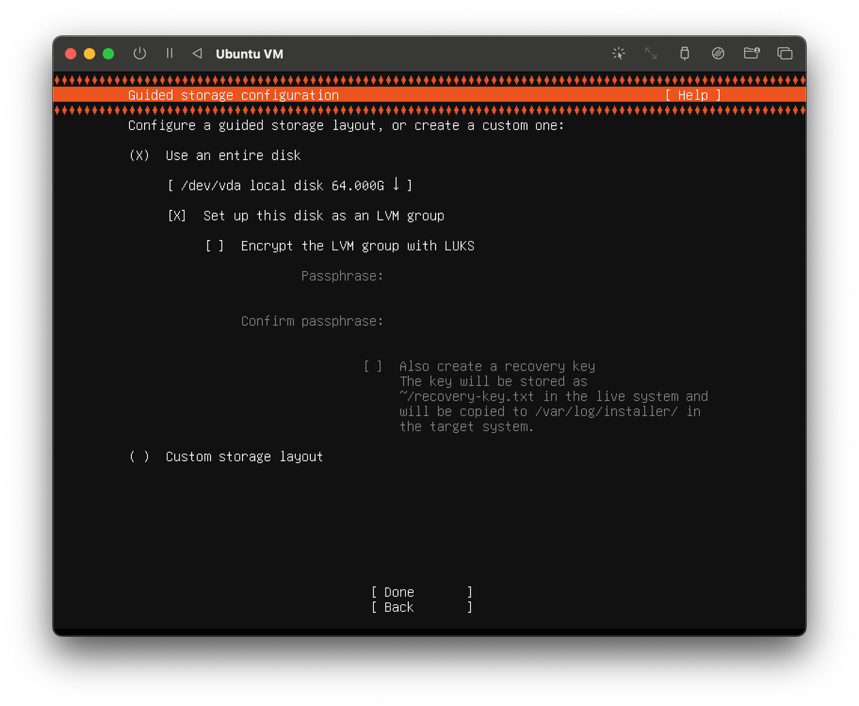Click the windows overview icon

pos(785,53)
